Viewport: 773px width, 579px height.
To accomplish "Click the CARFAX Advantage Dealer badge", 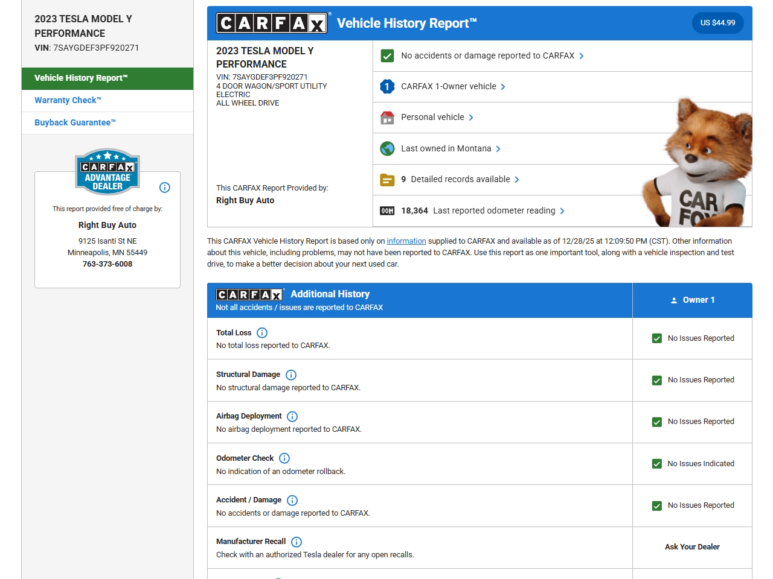I will 107,172.
